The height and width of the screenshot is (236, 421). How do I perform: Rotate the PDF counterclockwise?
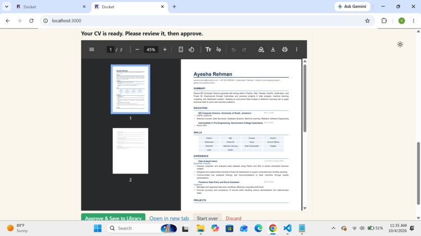[x=192, y=49]
